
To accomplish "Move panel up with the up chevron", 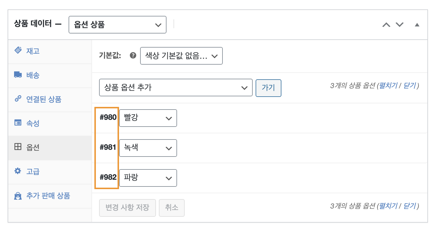I will pos(386,25).
